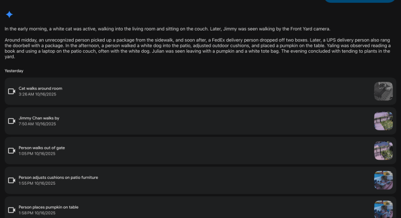Click the blue button at top right
The image size is (401, 218).
(x=360, y=1)
